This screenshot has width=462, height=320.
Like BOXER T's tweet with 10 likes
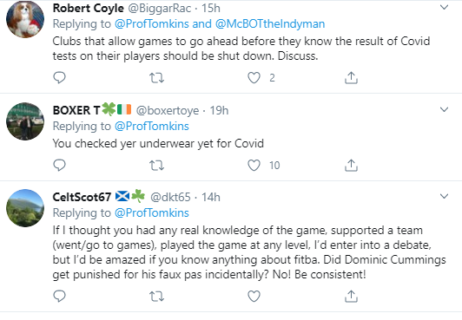[254, 166]
